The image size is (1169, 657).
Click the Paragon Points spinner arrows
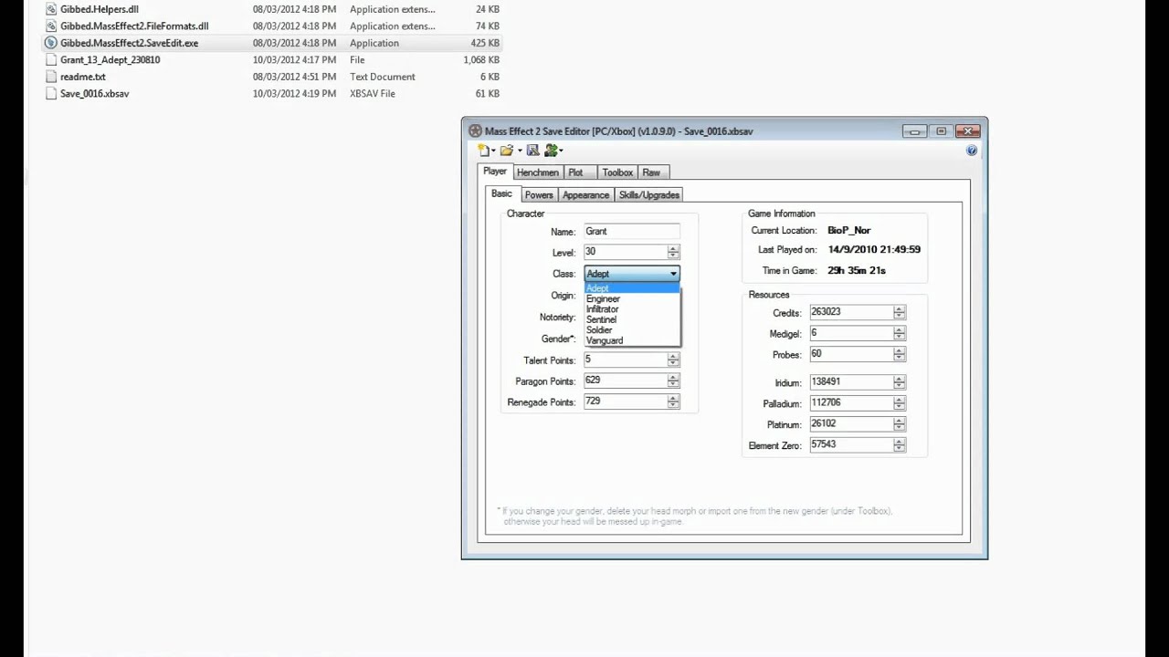[x=673, y=381]
